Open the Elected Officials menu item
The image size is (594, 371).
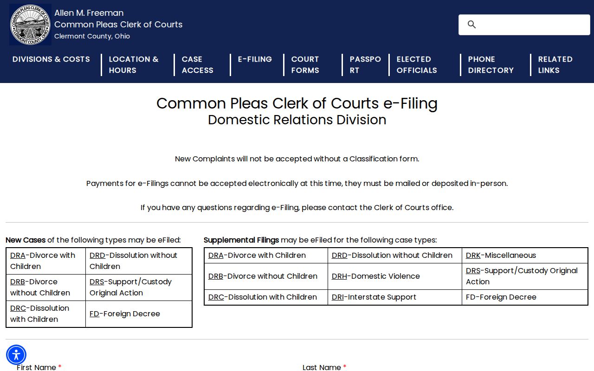pyautogui.click(x=417, y=65)
